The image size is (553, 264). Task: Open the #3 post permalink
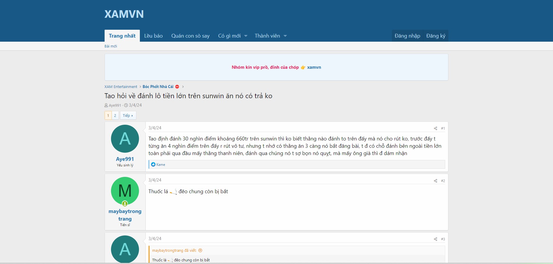(443, 239)
